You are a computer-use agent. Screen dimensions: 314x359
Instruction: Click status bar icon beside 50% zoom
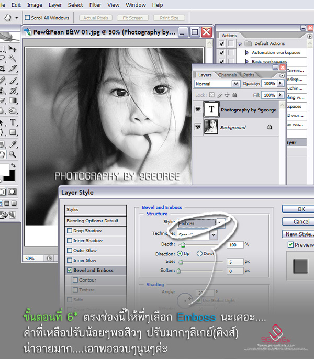[x=49, y=259]
